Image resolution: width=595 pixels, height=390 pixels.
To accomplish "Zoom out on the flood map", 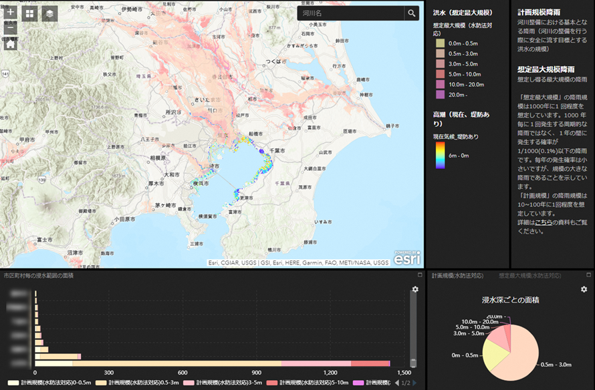I will click(x=11, y=29).
